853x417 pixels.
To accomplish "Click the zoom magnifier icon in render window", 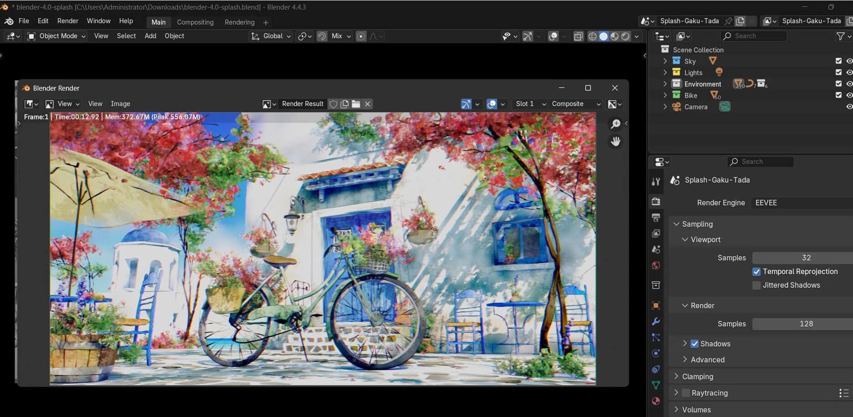I will coord(615,124).
